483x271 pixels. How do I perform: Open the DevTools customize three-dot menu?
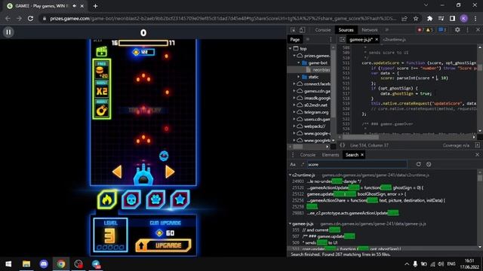tap(467, 30)
